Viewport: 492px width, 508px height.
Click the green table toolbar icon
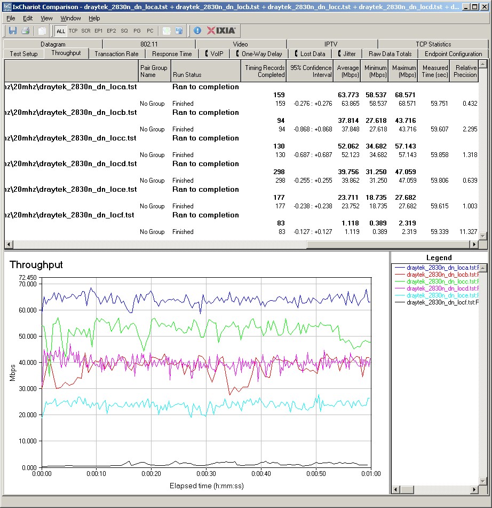point(166,31)
